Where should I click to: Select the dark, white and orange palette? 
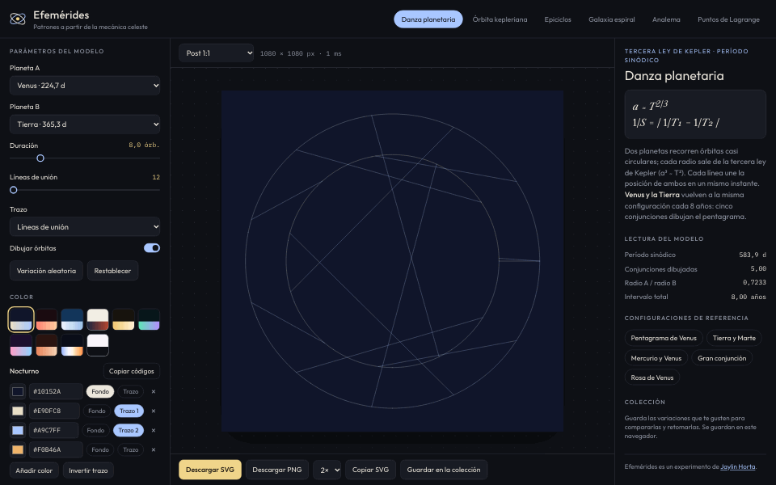pyautogui.click(x=72, y=345)
